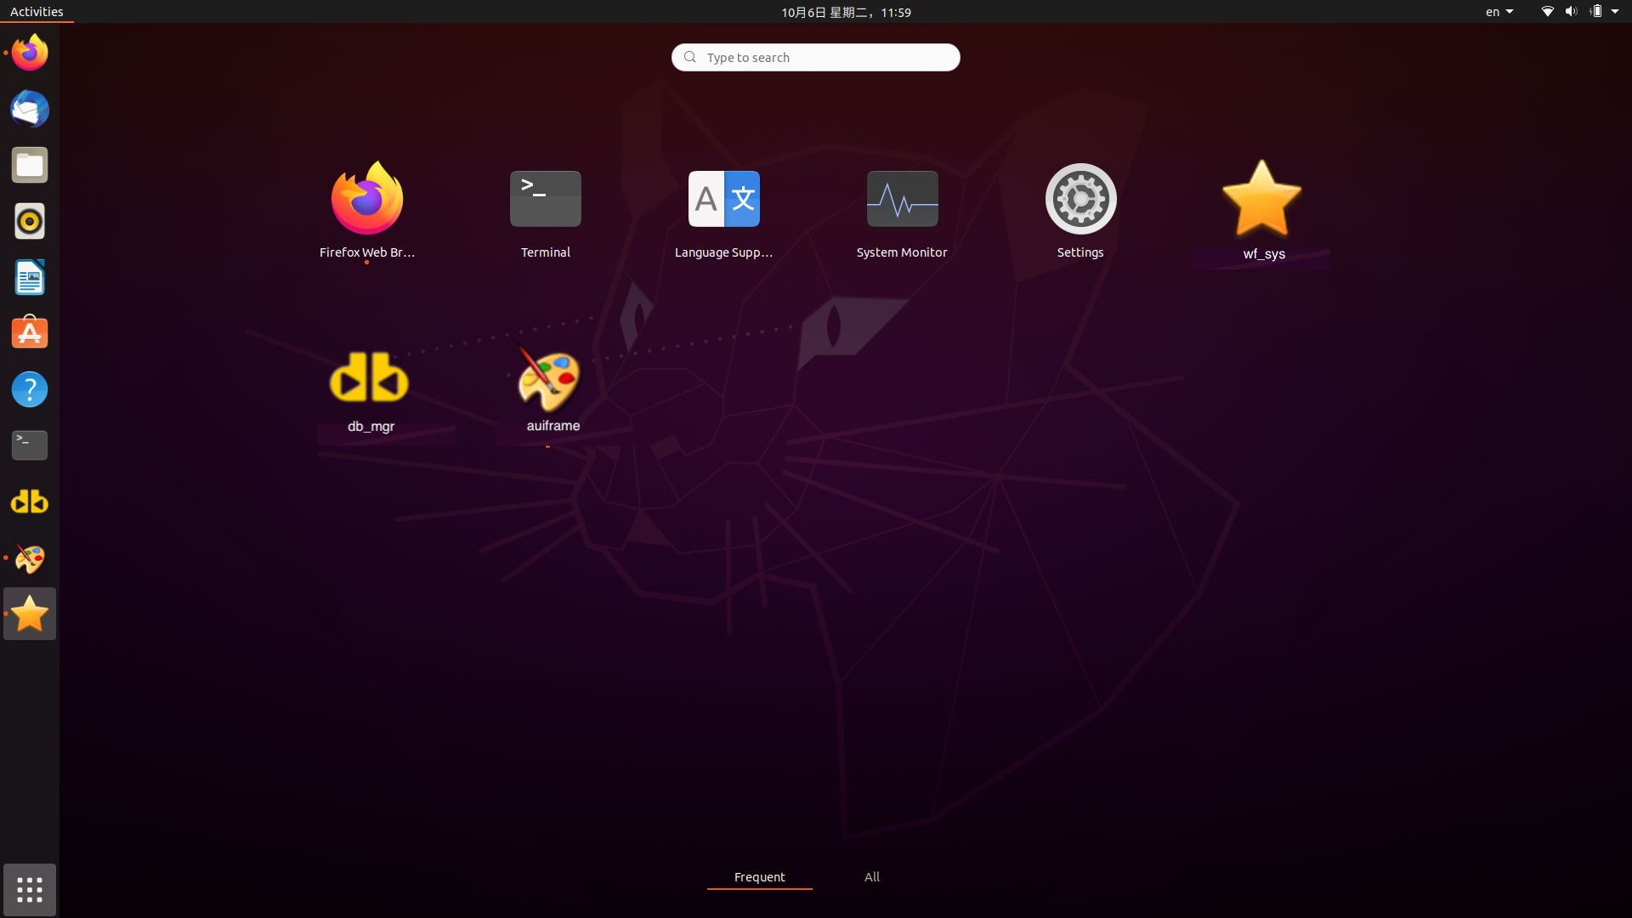Launch System Monitor from app grid
This screenshot has width=1632, height=918.
click(x=902, y=200)
